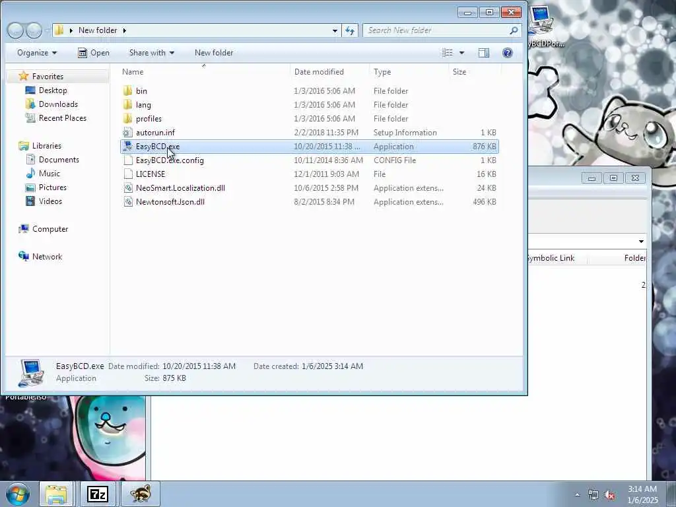This screenshot has width=676, height=507.
Task: Click the Open toolbar button
Action: click(94, 53)
